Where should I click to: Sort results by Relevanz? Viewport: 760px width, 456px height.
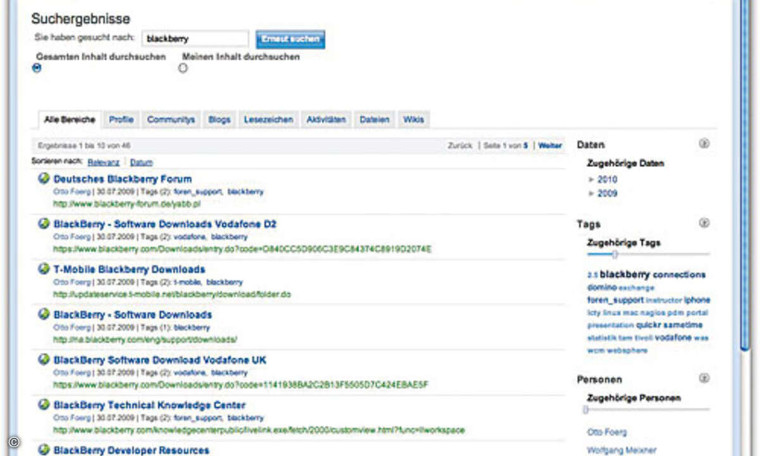pos(103,162)
